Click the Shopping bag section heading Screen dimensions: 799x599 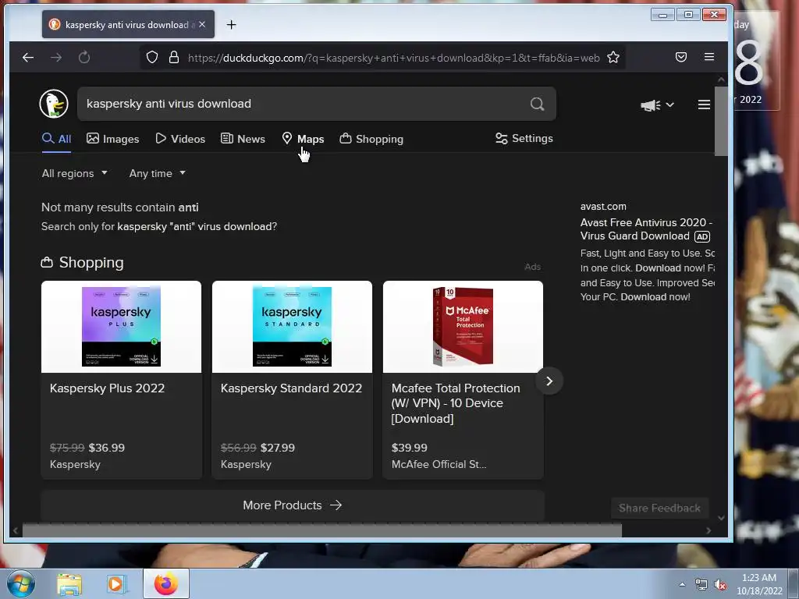(83, 262)
